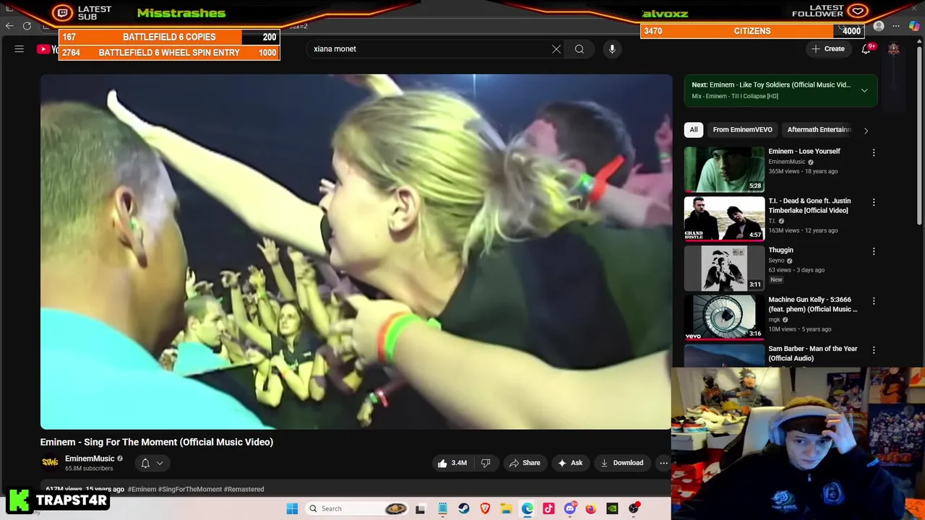
Task: Click the Ask button
Action: [x=569, y=463]
